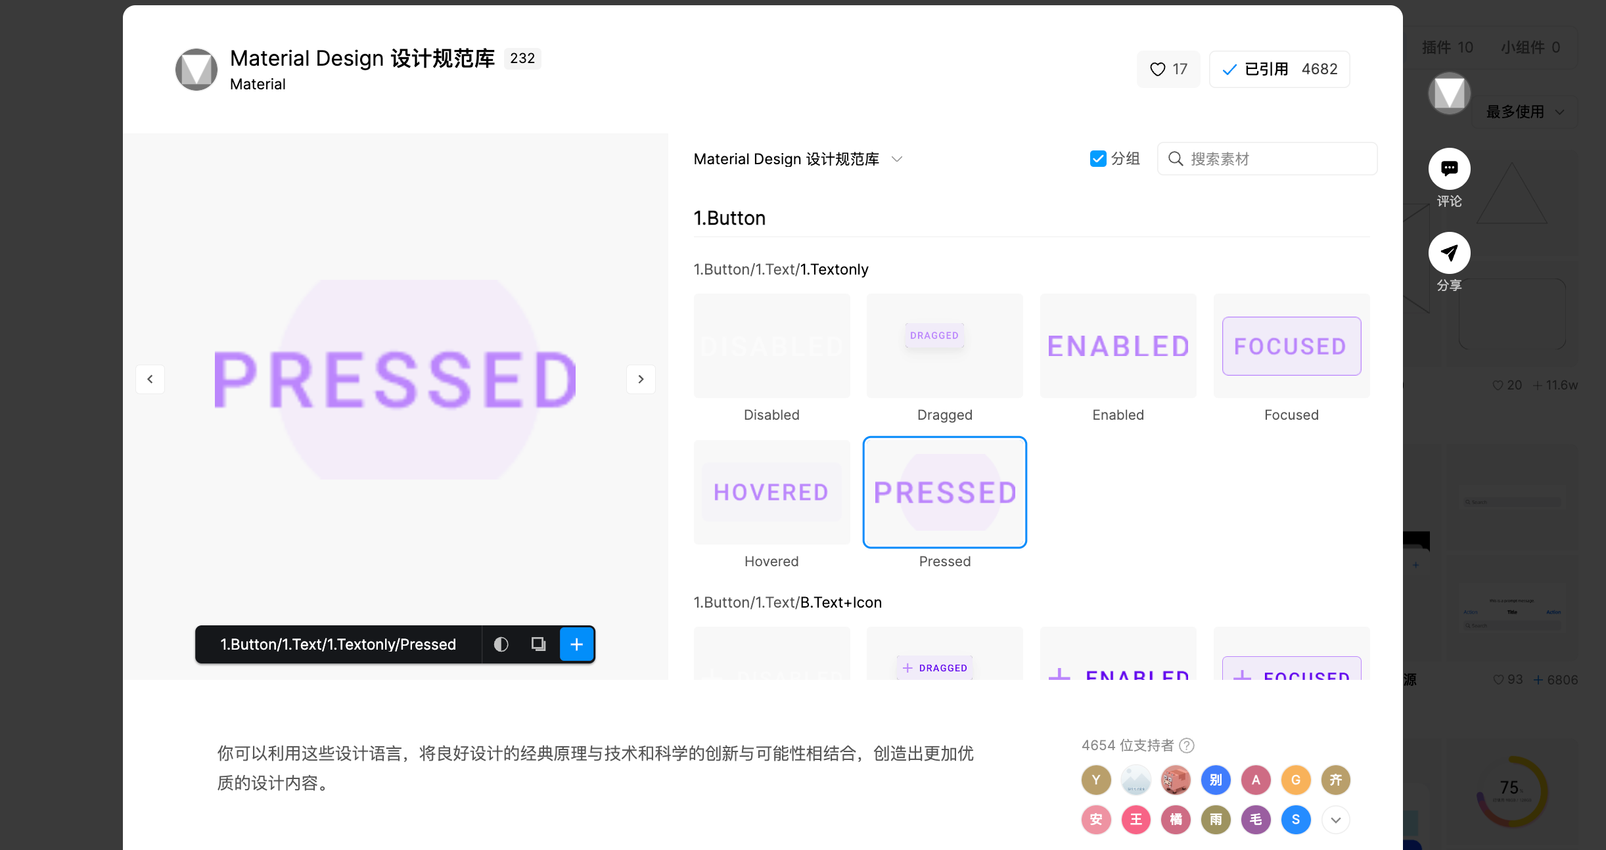Viewport: 1606px width, 850px height.
Task: Select the Disabled button thumbnail
Action: click(771, 346)
